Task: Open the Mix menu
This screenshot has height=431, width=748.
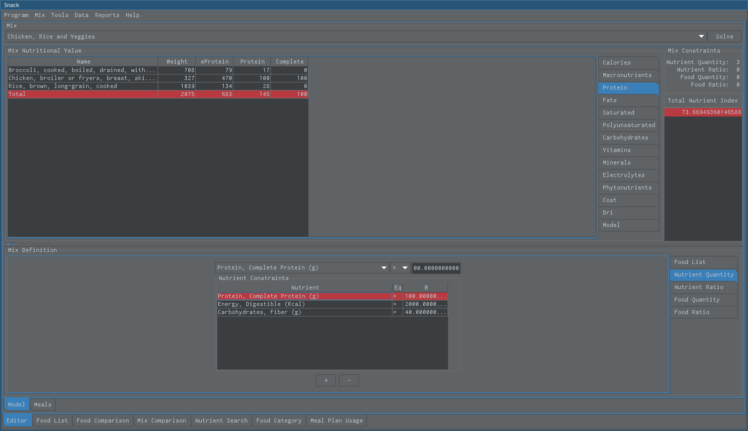Action: coord(40,15)
